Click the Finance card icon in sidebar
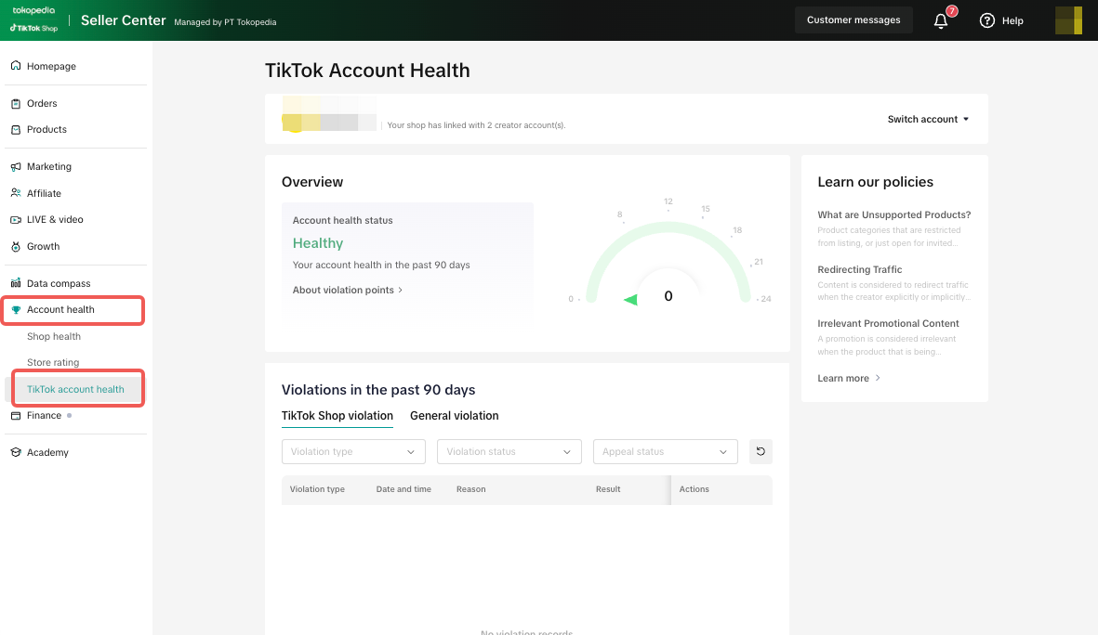The height and width of the screenshot is (635, 1098). [16, 416]
